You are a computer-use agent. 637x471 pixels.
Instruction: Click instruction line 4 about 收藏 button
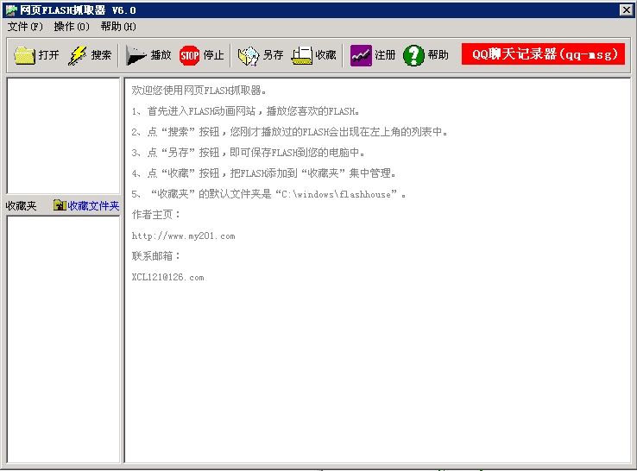[263, 173]
